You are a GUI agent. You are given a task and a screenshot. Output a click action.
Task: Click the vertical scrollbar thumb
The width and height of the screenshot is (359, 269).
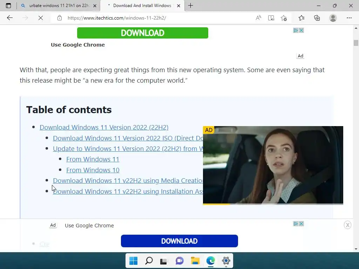[x=356, y=43]
